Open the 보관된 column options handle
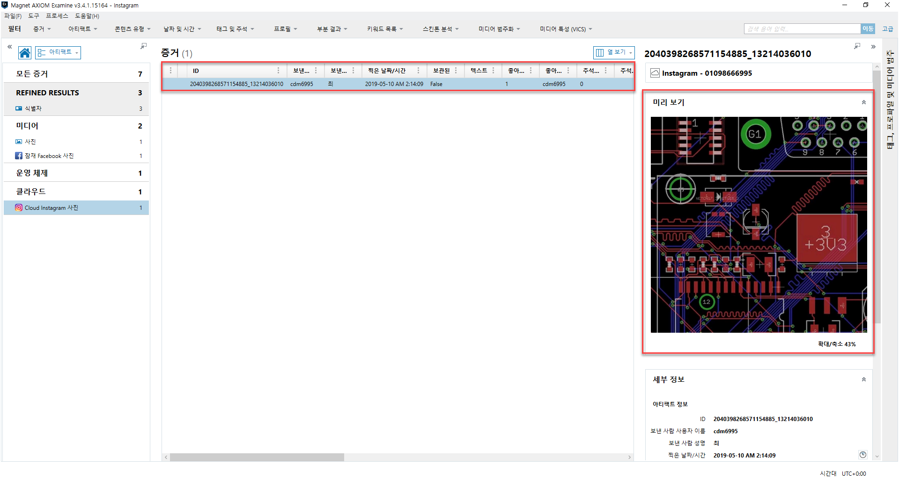Screen dimensions: 899x486 (x=456, y=71)
